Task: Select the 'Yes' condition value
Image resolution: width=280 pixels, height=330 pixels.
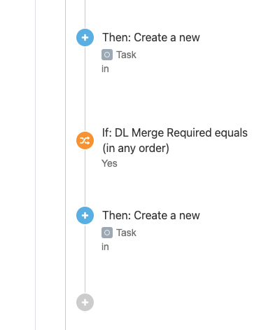Action: [x=109, y=163]
